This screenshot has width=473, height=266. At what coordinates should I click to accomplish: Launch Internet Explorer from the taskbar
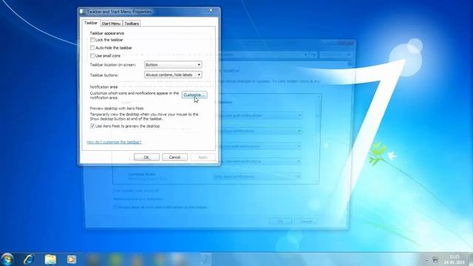click(29, 259)
